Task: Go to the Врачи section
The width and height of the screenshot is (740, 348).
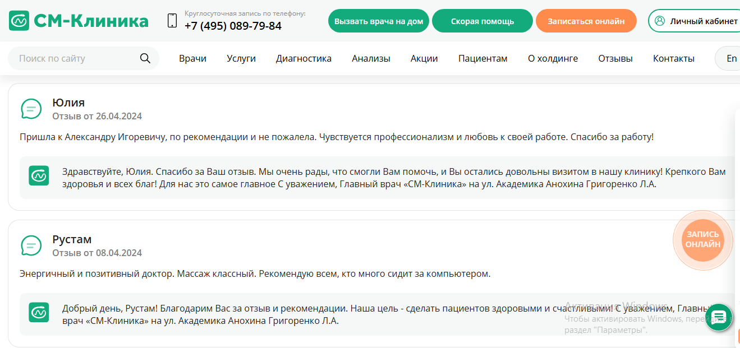Action: (192, 58)
